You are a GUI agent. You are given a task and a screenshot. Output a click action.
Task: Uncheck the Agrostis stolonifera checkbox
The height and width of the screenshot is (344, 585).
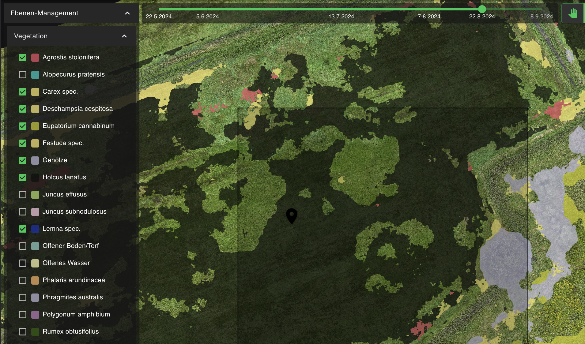(23, 58)
